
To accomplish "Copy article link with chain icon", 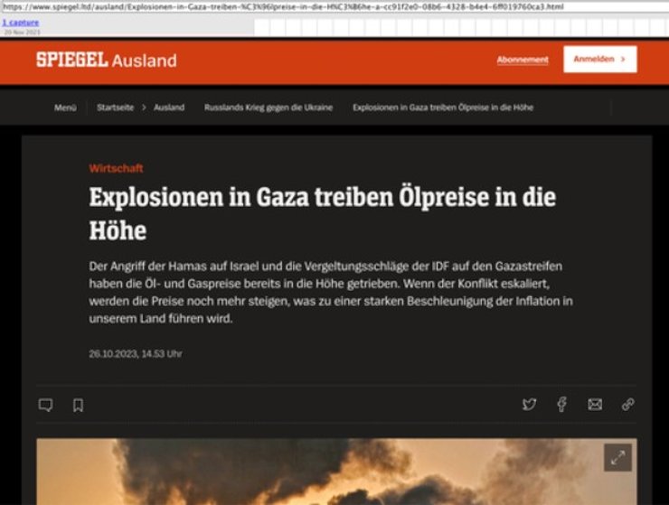I will (x=628, y=404).
